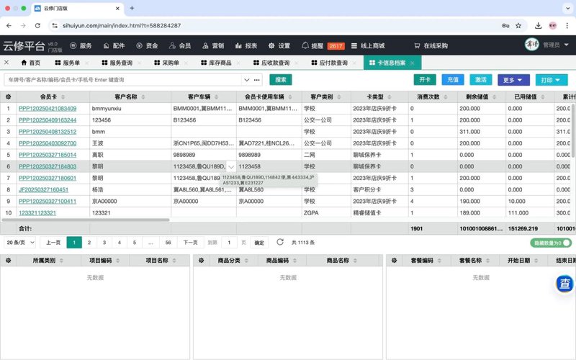576x360 pixels.
Task: Switch to the 应付款查询 tab
Action: coord(330,63)
